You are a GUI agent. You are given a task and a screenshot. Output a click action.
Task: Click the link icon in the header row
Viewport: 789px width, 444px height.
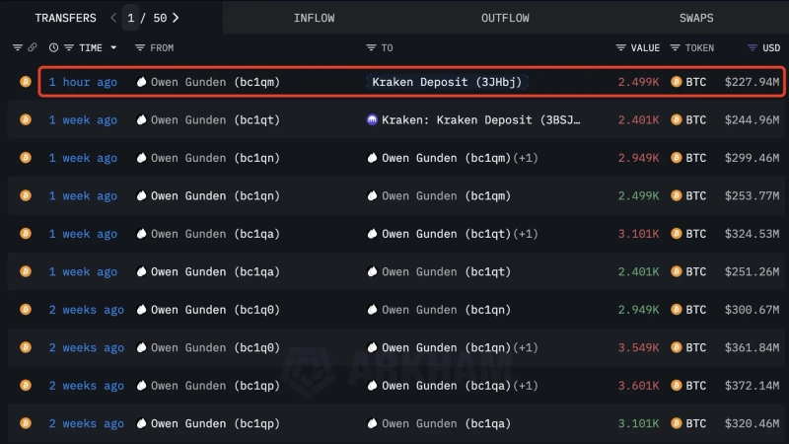point(33,47)
